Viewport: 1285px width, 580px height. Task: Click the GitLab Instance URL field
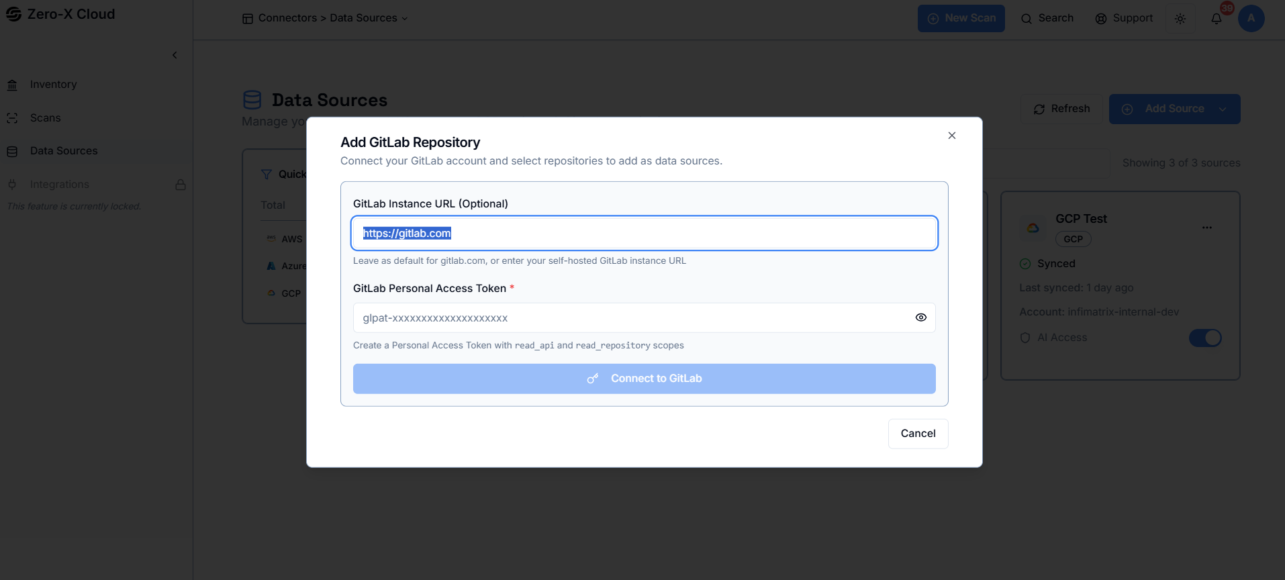pyautogui.click(x=645, y=233)
